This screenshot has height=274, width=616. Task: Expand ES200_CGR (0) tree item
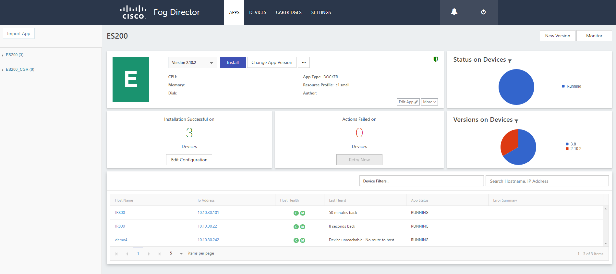click(3, 70)
